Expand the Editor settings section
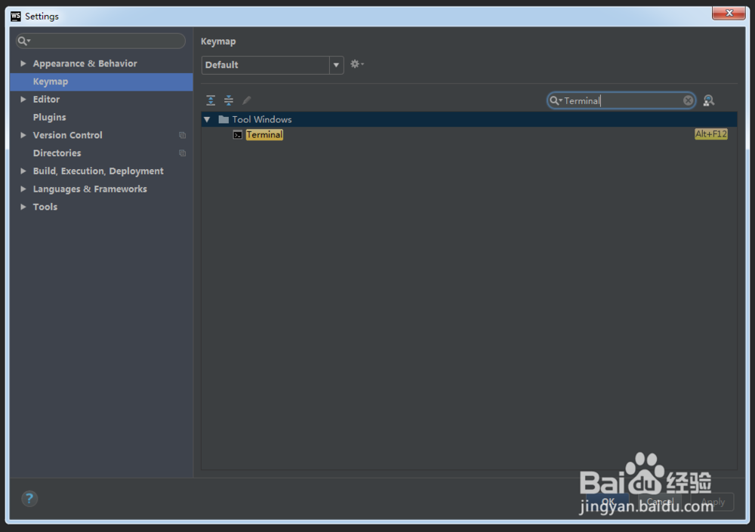The width and height of the screenshot is (755, 532). 23,99
